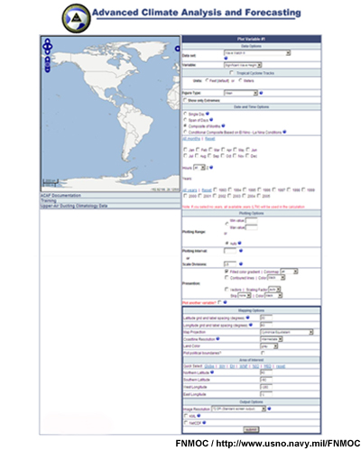This screenshot has width=361, height=451.
Task: Open help icon beside Single Day
Action: pyautogui.click(x=208, y=114)
